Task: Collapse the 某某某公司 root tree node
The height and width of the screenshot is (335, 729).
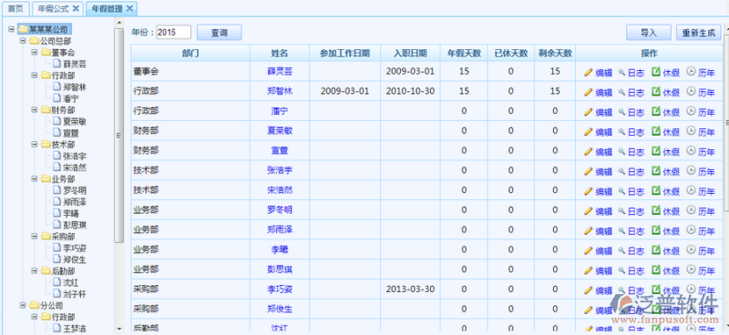Action: tap(11, 29)
